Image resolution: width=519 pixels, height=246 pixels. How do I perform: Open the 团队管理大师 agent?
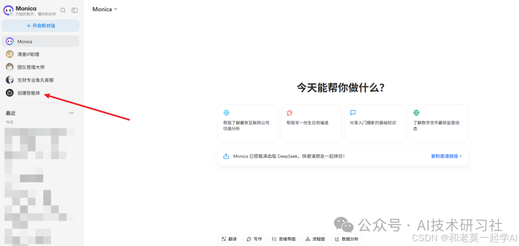tap(40, 67)
